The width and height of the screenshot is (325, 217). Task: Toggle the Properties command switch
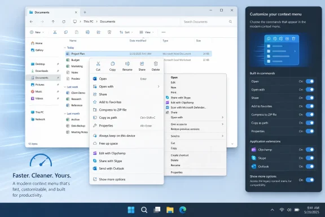point(310,131)
